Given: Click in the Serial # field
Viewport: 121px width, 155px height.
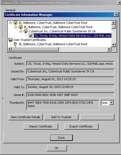Looking at the screenshot, I should (70, 95).
